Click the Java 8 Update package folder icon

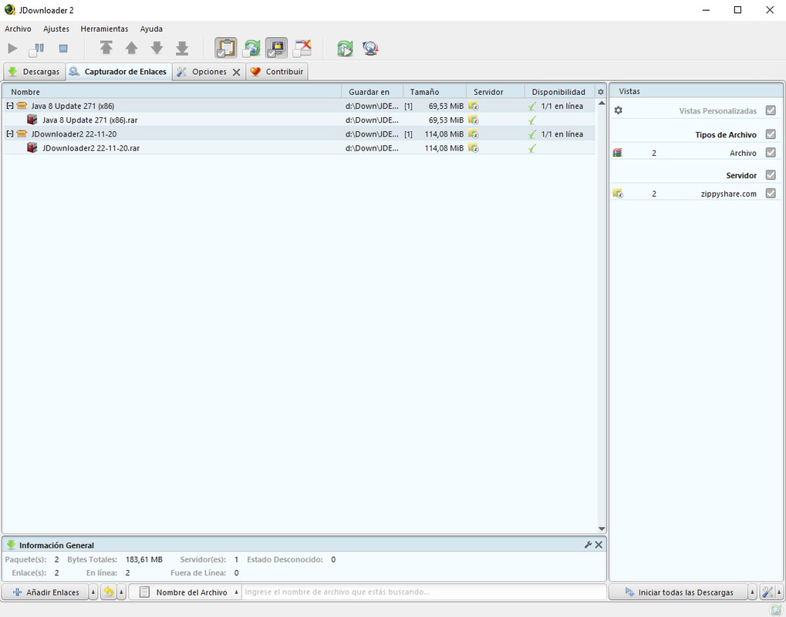coord(22,106)
